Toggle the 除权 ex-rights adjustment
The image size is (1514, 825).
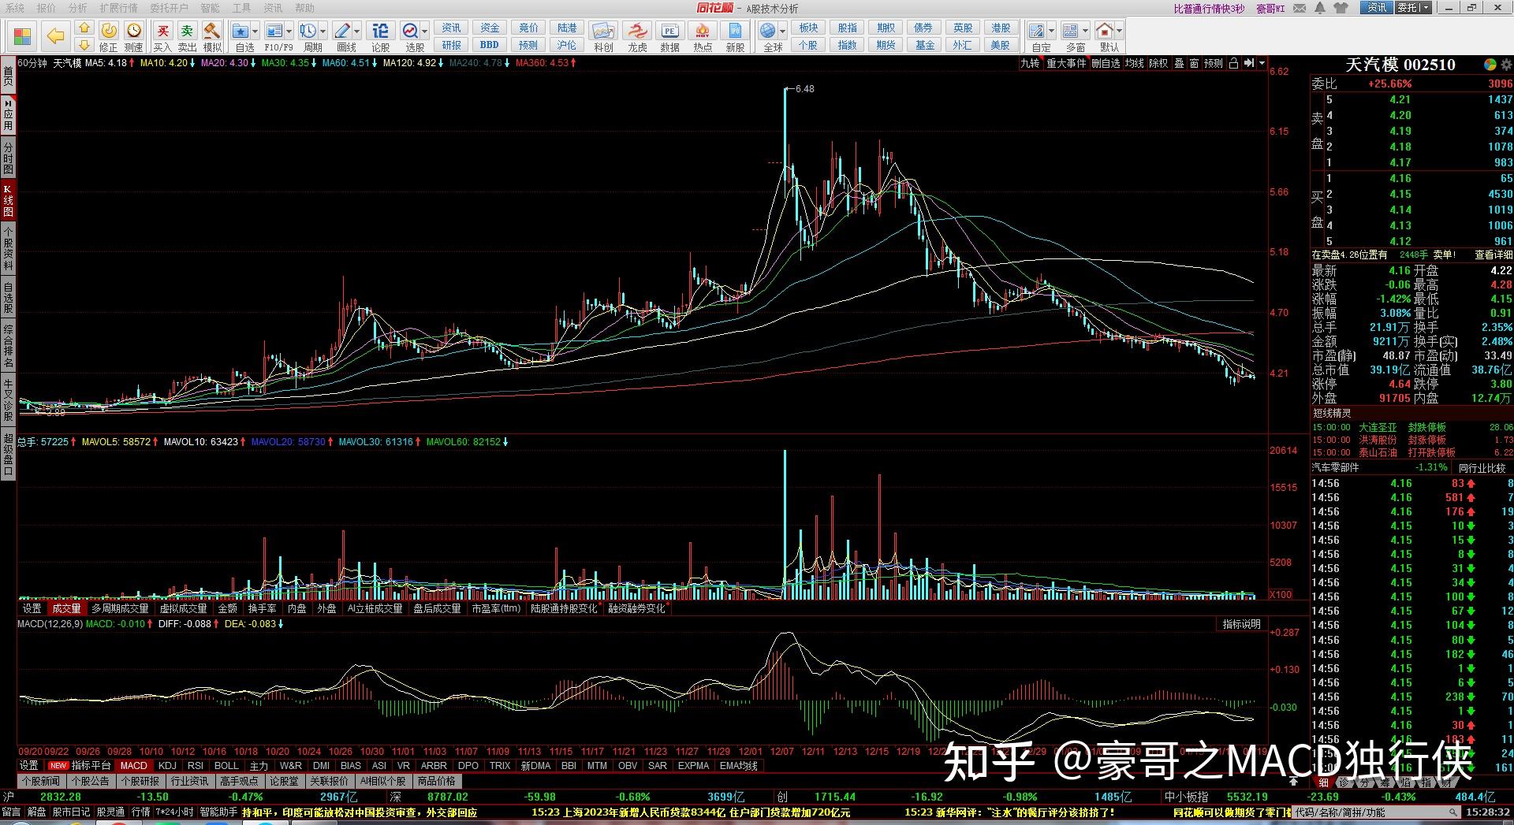1158,63
